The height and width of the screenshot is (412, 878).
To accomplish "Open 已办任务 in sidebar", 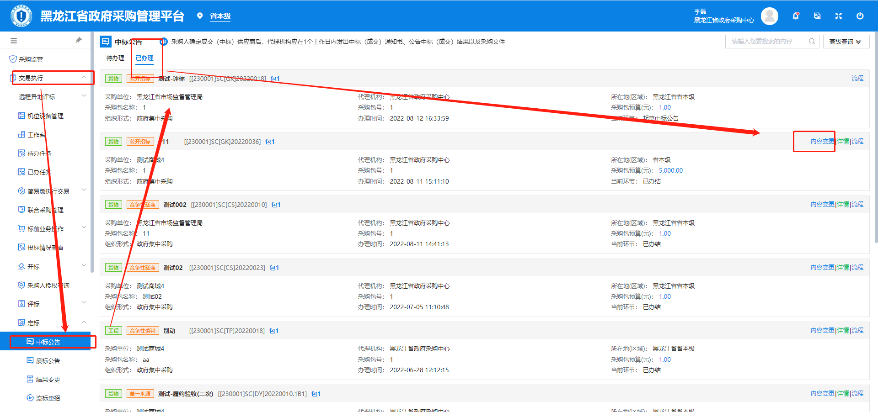I will point(39,172).
